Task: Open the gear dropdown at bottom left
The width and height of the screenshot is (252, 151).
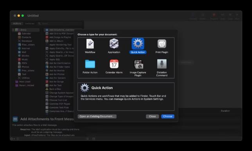Action: 13,139
